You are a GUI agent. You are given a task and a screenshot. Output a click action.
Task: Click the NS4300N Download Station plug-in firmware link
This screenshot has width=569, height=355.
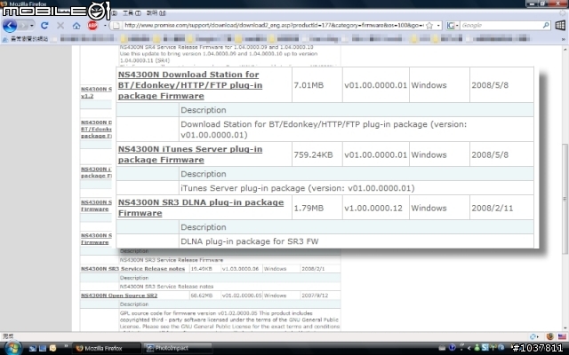click(190, 85)
